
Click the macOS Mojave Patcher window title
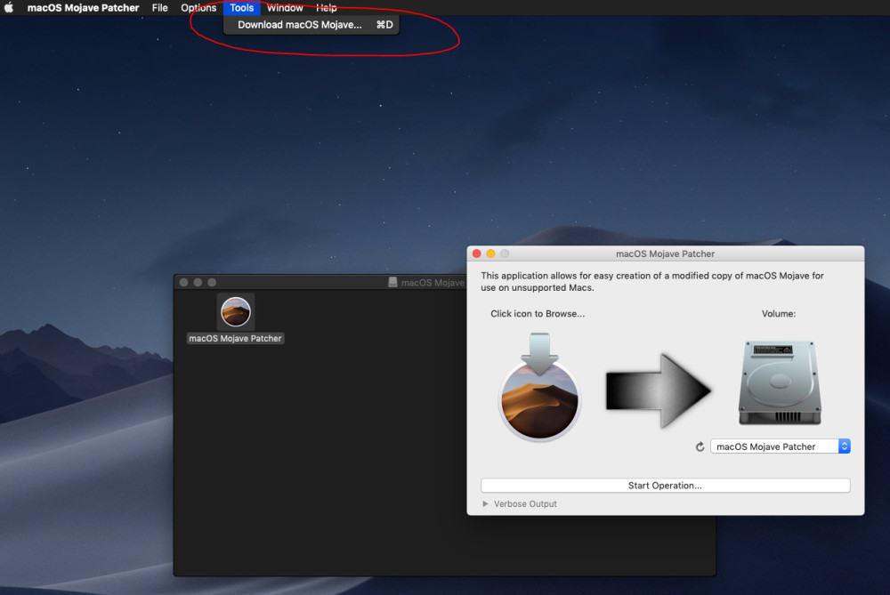(x=665, y=253)
